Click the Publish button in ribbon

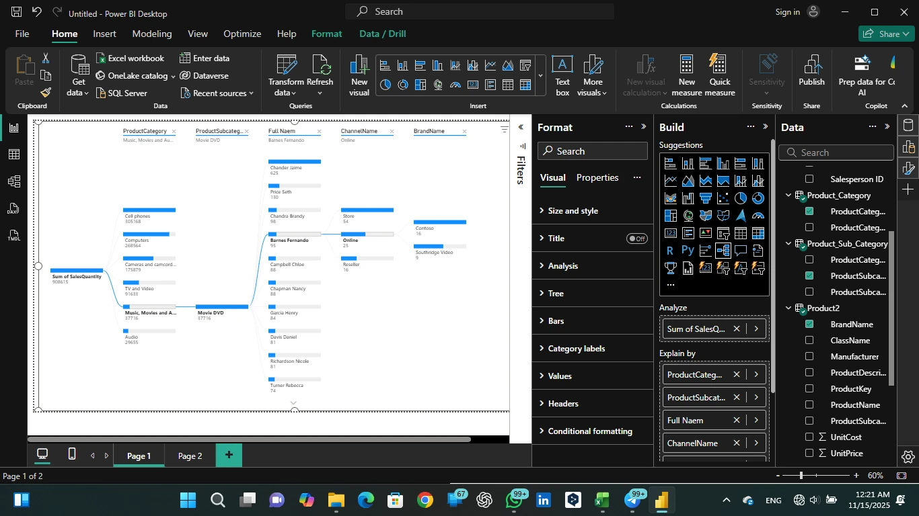click(811, 71)
